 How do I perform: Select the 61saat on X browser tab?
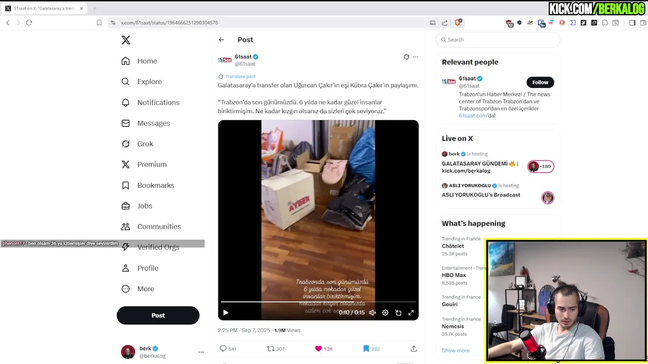tap(44, 8)
